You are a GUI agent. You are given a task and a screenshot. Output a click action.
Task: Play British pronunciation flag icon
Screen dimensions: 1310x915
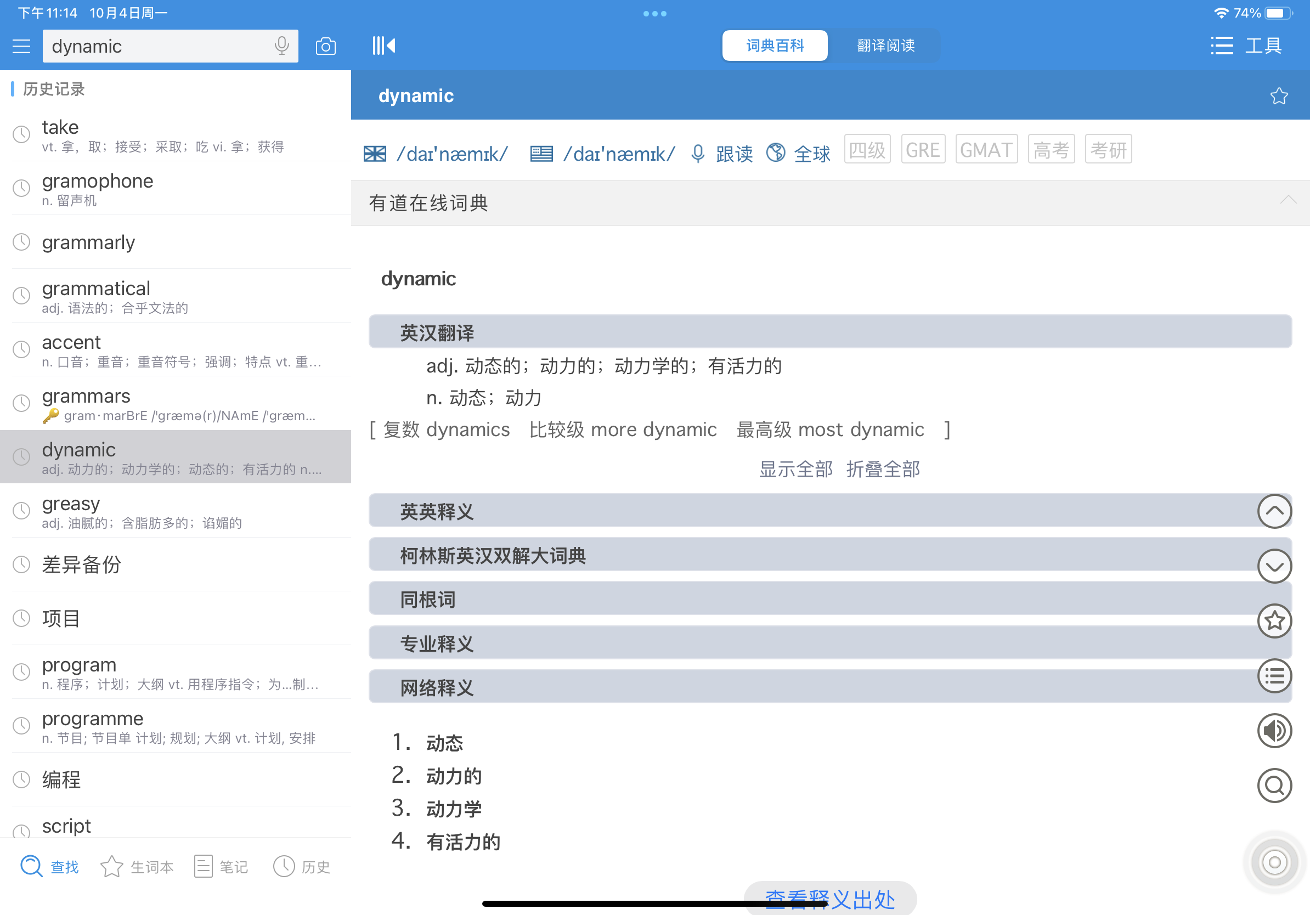pyautogui.click(x=374, y=154)
